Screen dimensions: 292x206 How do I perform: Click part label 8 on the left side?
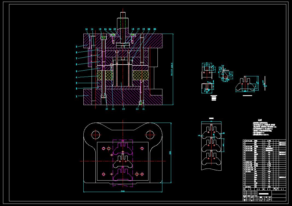pos(76,53)
